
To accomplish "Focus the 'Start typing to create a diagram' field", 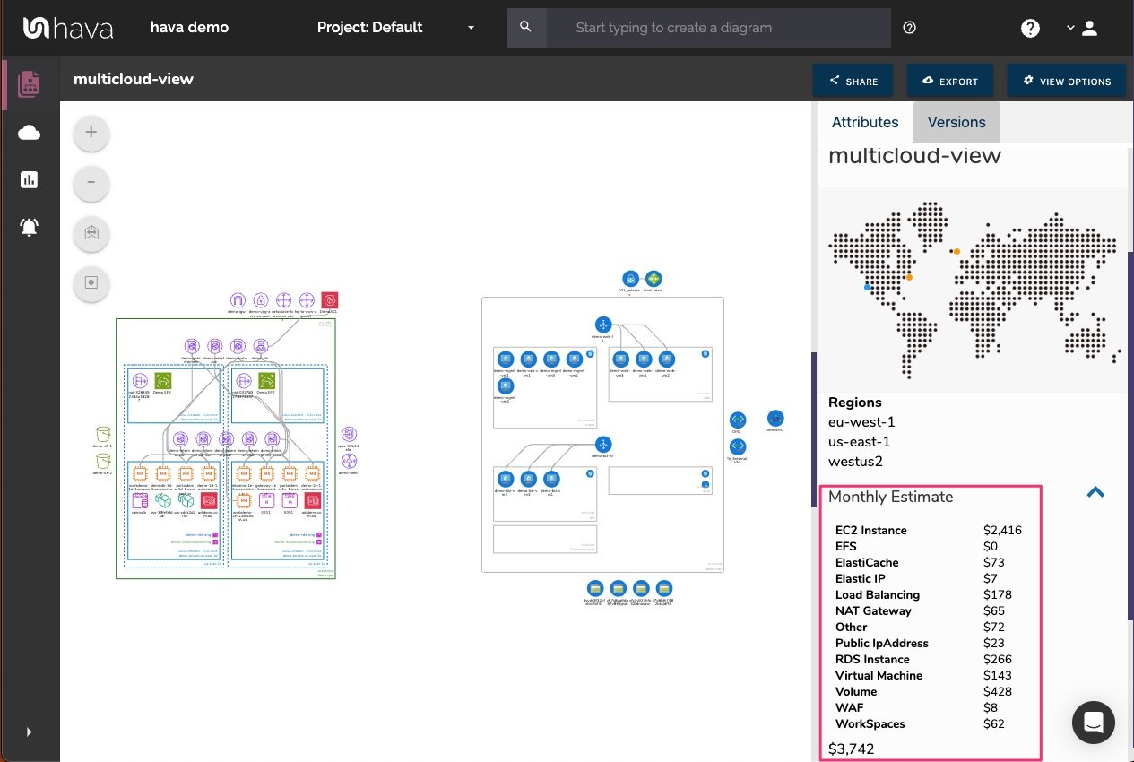I will (718, 28).
